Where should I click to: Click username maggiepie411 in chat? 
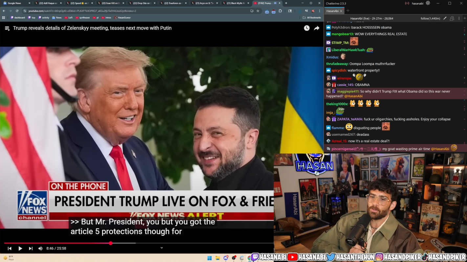point(348,91)
